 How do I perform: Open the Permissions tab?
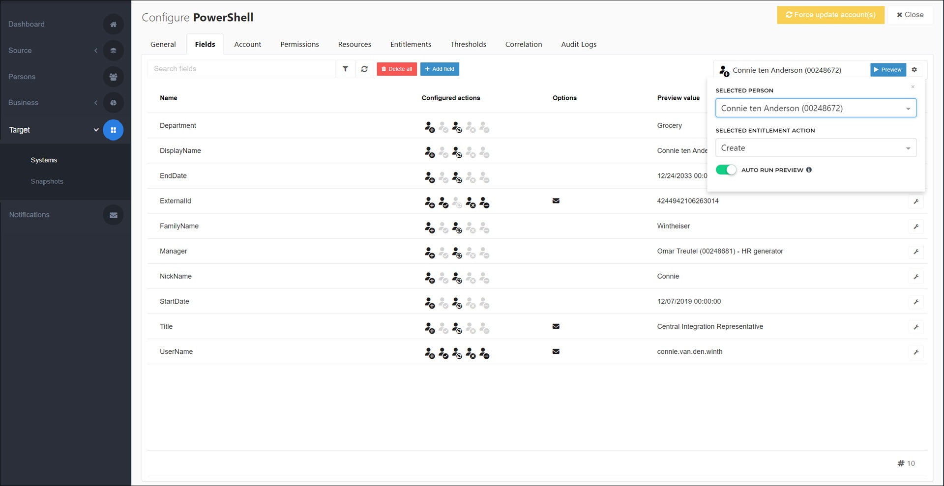click(299, 44)
